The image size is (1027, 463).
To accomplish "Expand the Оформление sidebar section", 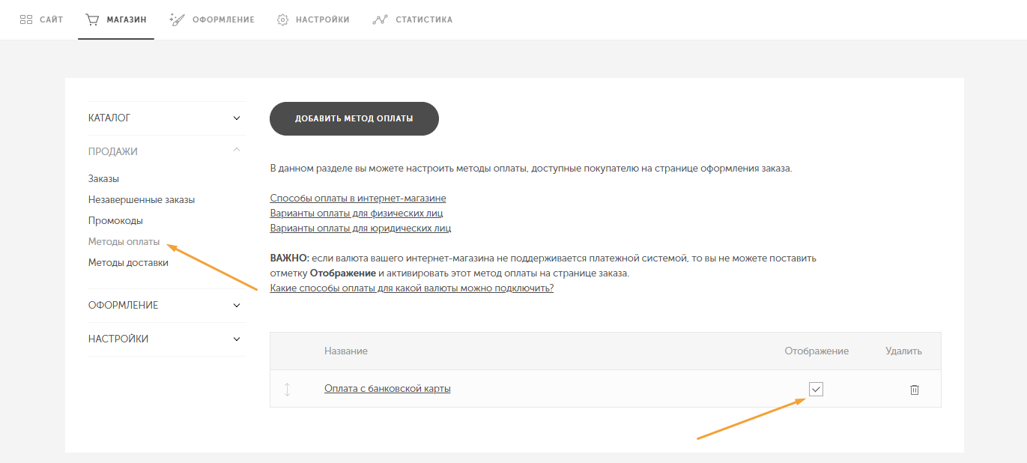I will click(237, 306).
